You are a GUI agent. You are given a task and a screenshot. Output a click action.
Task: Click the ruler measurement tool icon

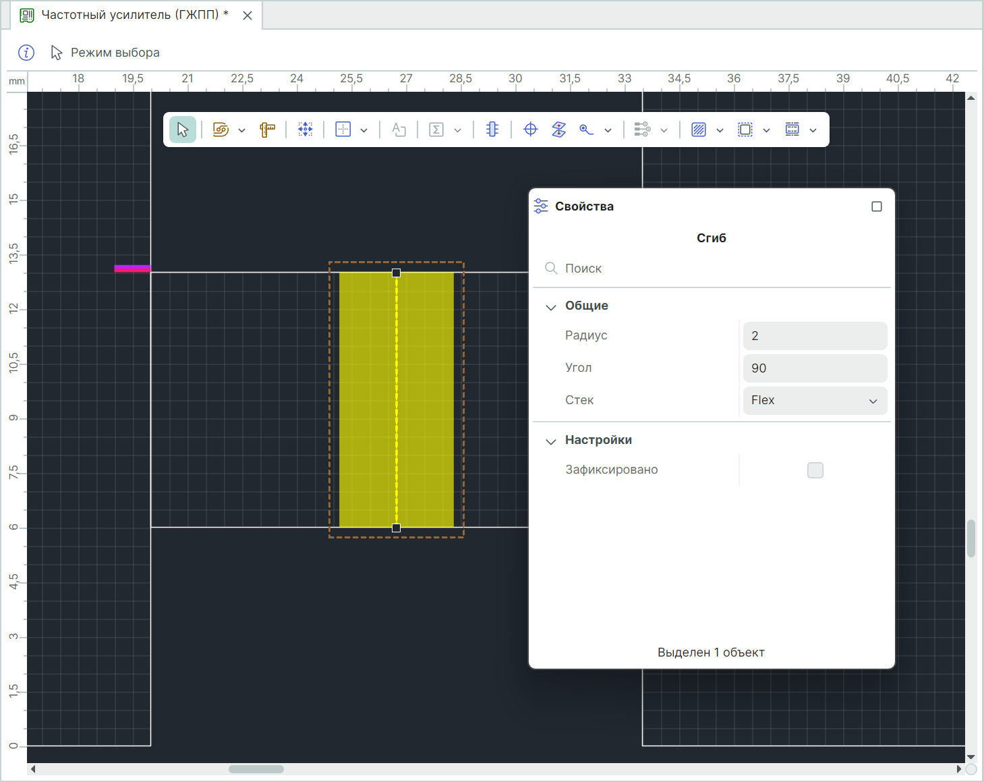coord(267,130)
